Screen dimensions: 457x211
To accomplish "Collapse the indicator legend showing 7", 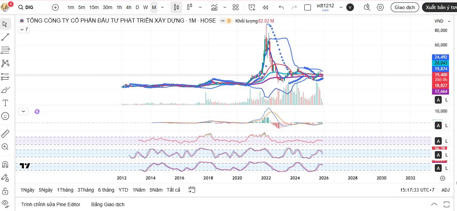I will (x=24, y=30).
